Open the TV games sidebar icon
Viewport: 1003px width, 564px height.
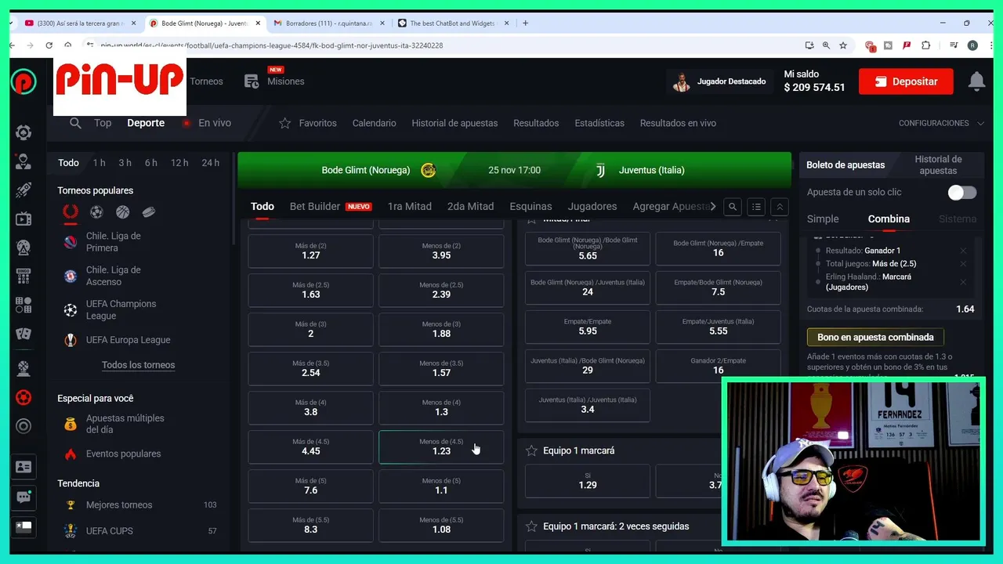tap(24, 219)
